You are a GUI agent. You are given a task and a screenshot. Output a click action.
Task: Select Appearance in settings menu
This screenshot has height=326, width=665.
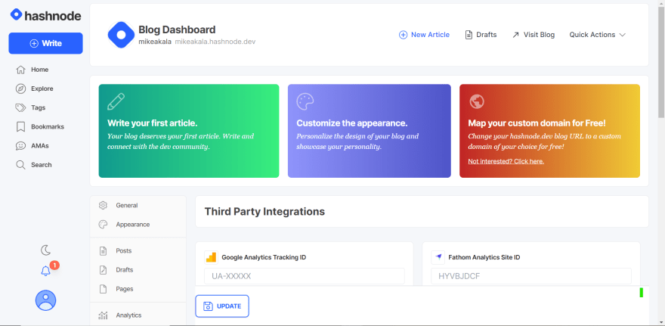click(138, 225)
